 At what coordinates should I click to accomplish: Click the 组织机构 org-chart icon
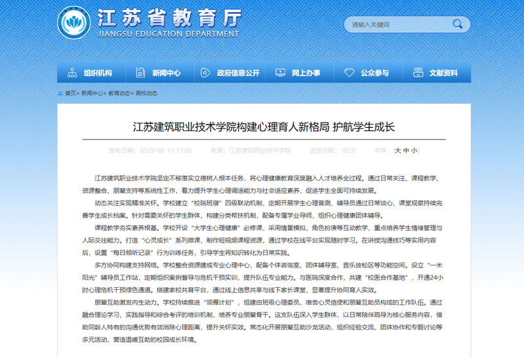71,73
